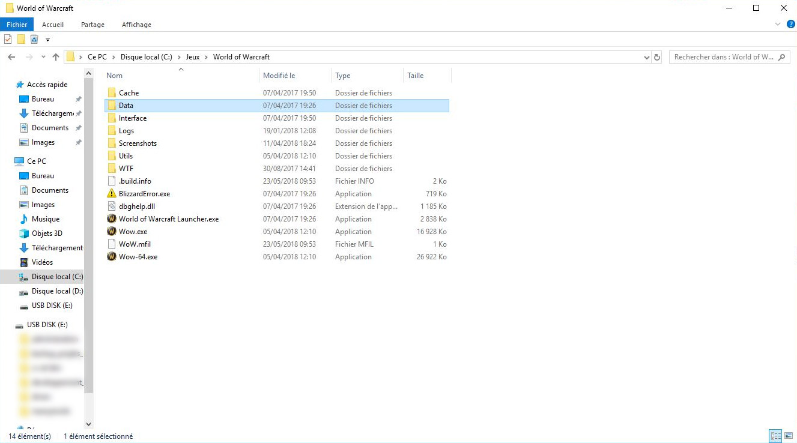This screenshot has height=443, width=797.
Task: Select the Utils folder icon
Action: (x=112, y=156)
